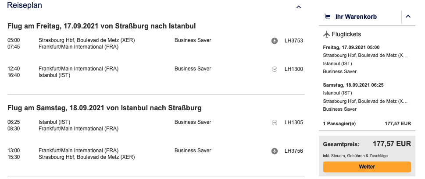This screenshot has width=425, height=179.
Task: Click the shopping cart icon in Ihr Warenkorb
Action: click(x=327, y=17)
